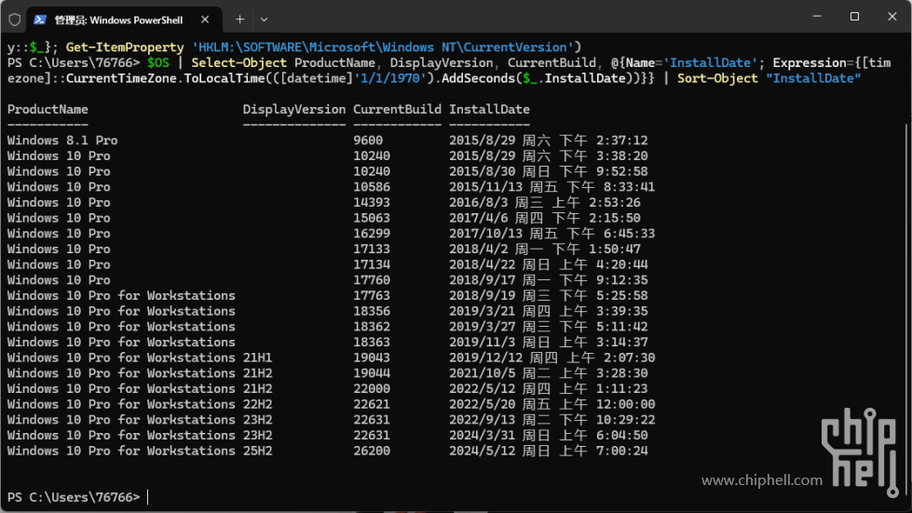
Task: Click the 'Windows 8.1 Pro' row text
Action: click(x=62, y=141)
